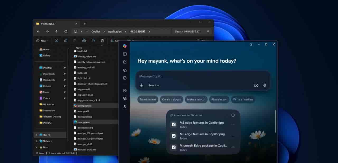The width and height of the screenshot is (338, 163).
Task: Open the shopping icon in Copilot sidebar
Action: tap(125, 99)
